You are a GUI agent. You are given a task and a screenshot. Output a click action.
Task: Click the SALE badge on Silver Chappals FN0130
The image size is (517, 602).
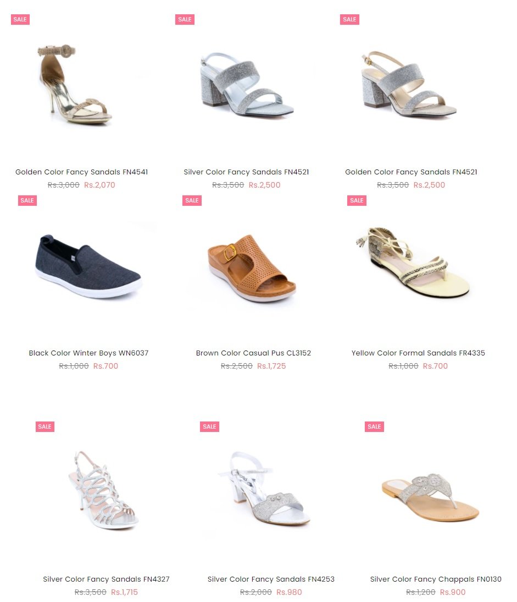pyautogui.click(x=374, y=426)
